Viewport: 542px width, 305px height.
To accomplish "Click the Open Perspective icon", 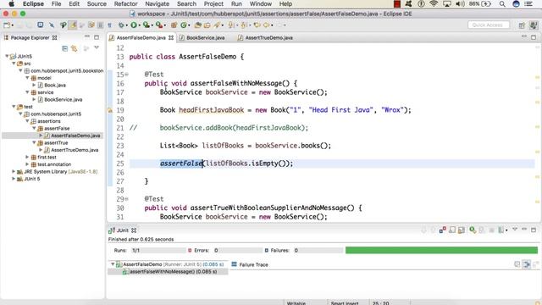I will pyautogui.click(x=522, y=25).
